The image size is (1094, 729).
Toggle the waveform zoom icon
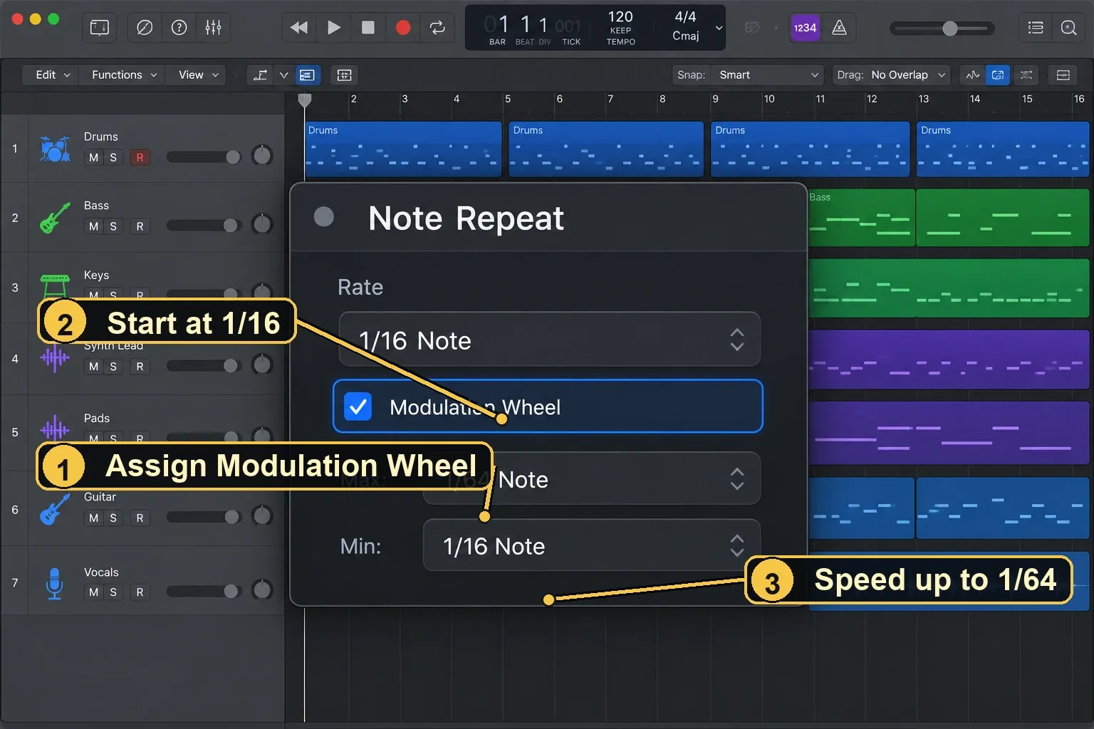(x=972, y=75)
